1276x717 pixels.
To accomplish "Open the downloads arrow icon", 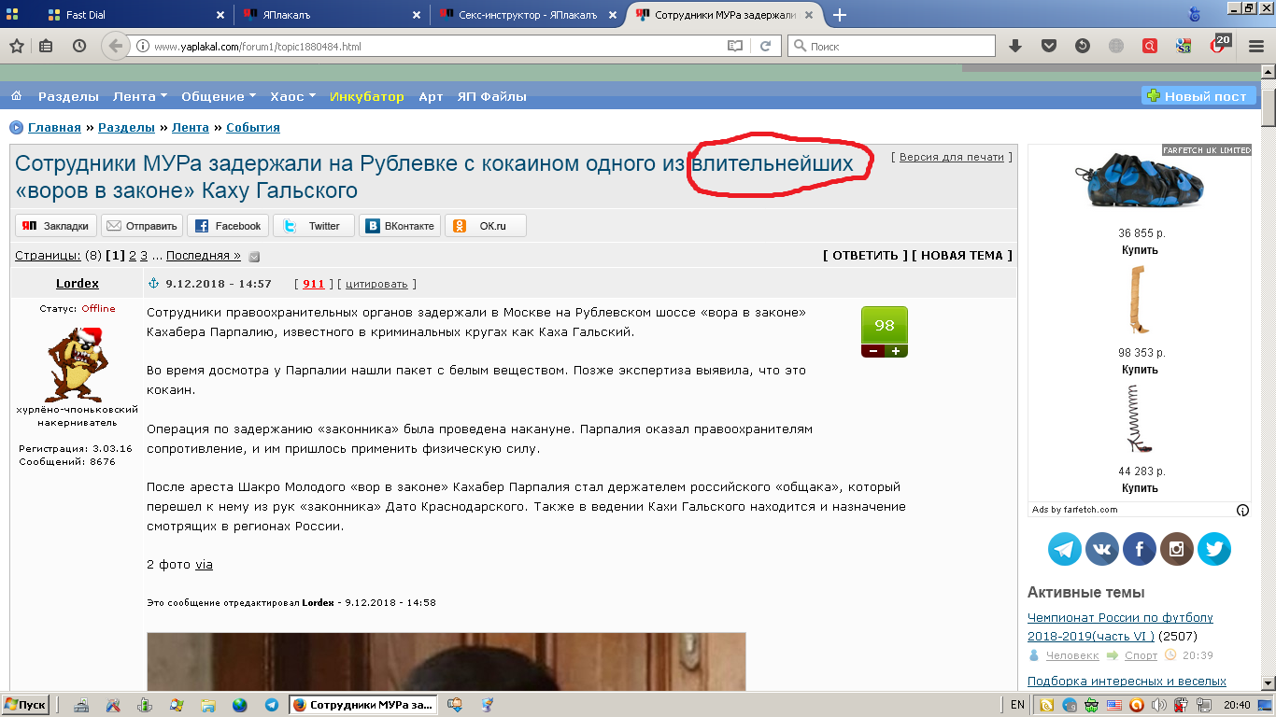I will point(1015,46).
